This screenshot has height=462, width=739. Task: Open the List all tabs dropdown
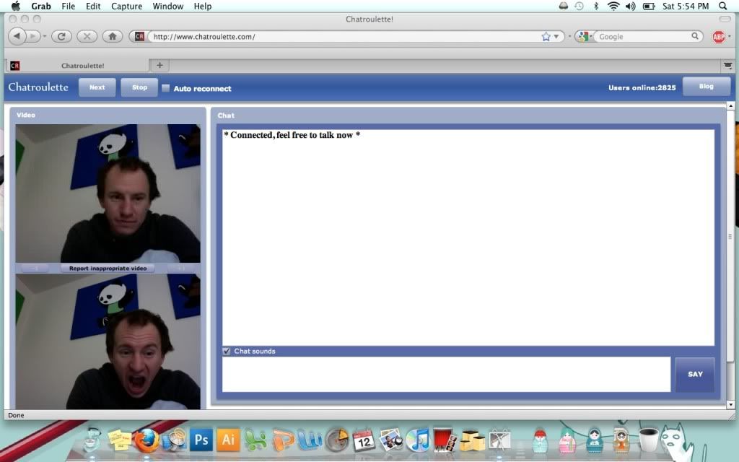[728, 66]
